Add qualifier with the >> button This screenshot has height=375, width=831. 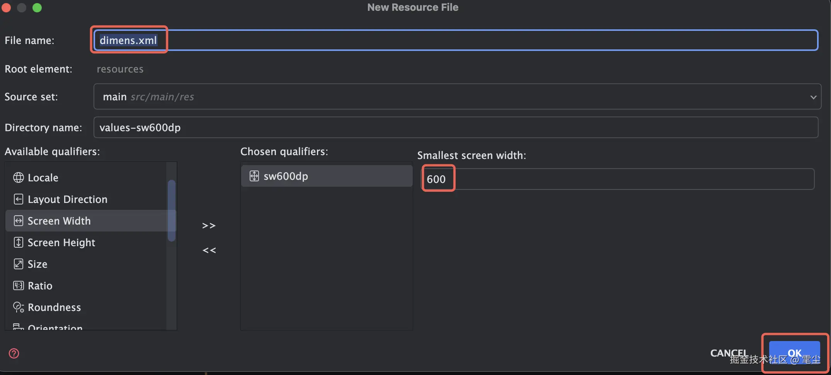coord(209,226)
